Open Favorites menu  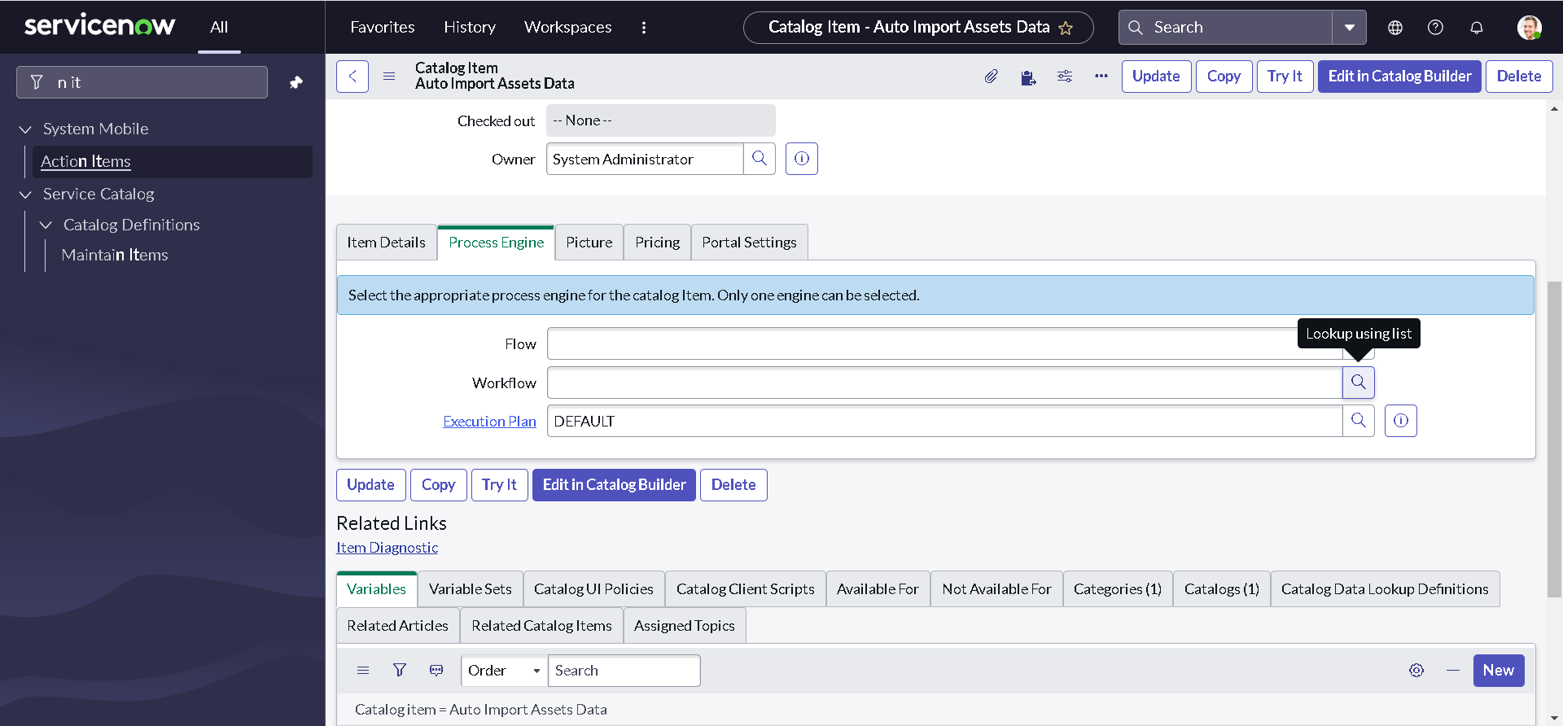click(x=383, y=27)
